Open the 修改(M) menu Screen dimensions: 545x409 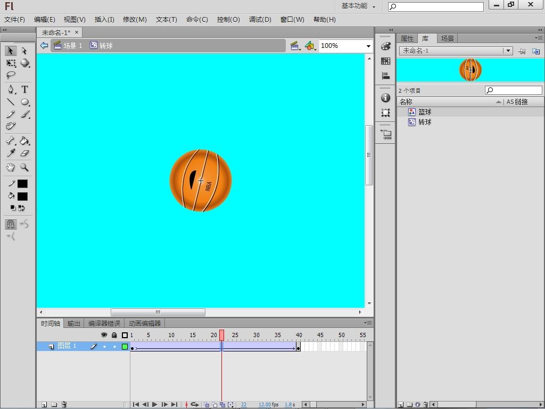(135, 19)
